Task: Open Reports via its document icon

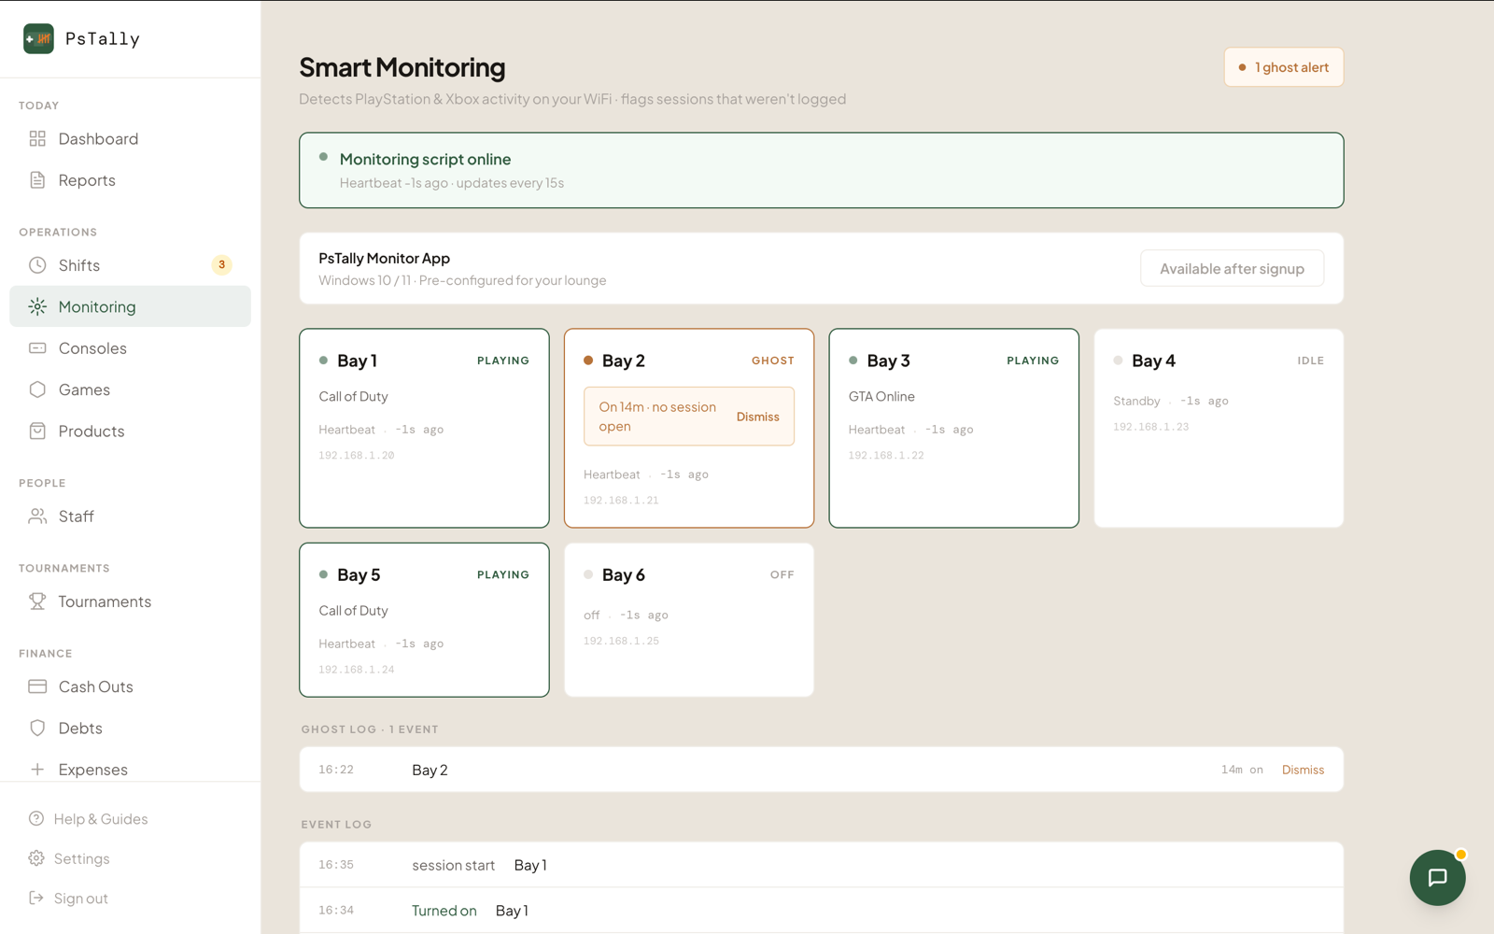Action: 37,180
